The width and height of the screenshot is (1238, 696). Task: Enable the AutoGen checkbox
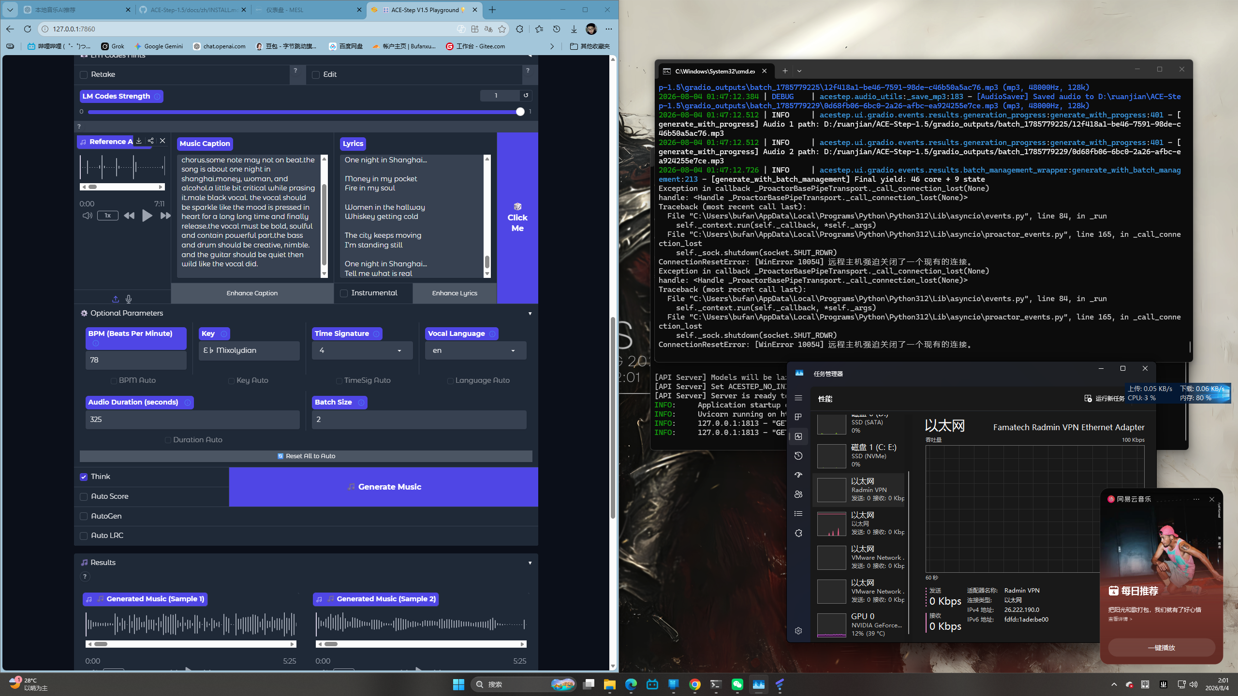pyautogui.click(x=84, y=516)
